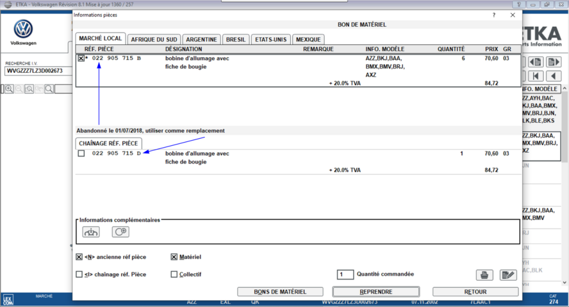Click the scrollbar down arrow in background list
This screenshot has height=307, width=569.
pos(565,283)
